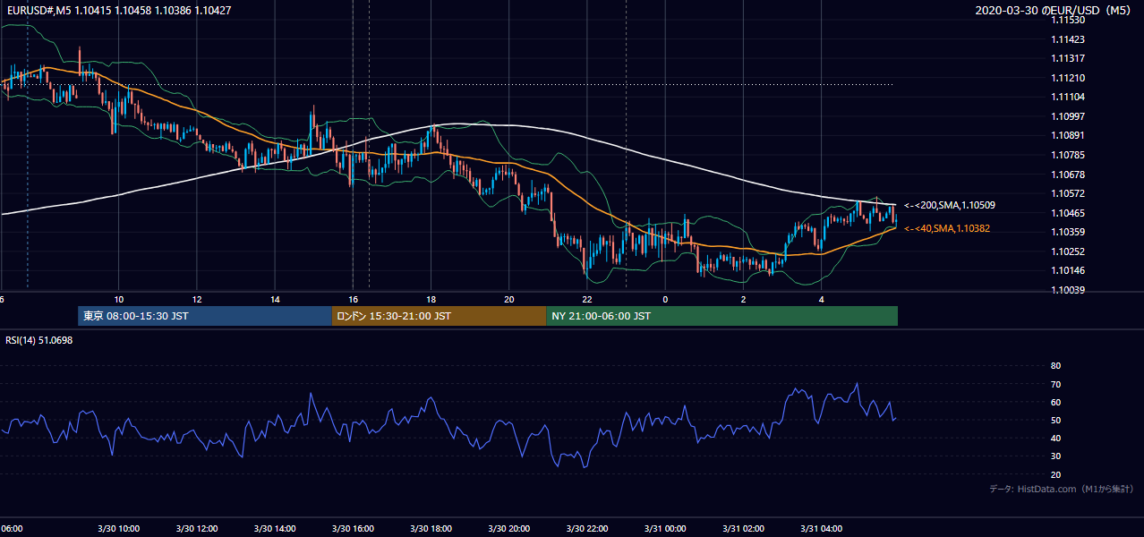Screen dimensions: 1144x537
Task: Select the 東京 08:00-15:30 JST session bar
Action: (x=205, y=316)
